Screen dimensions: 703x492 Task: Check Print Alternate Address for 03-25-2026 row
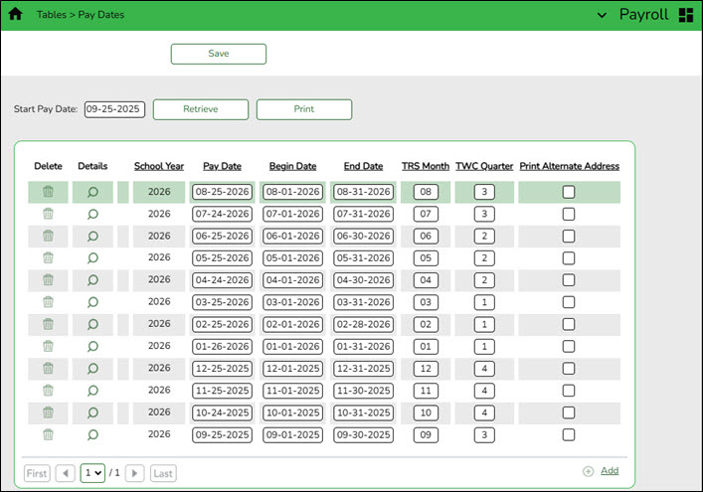click(569, 302)
